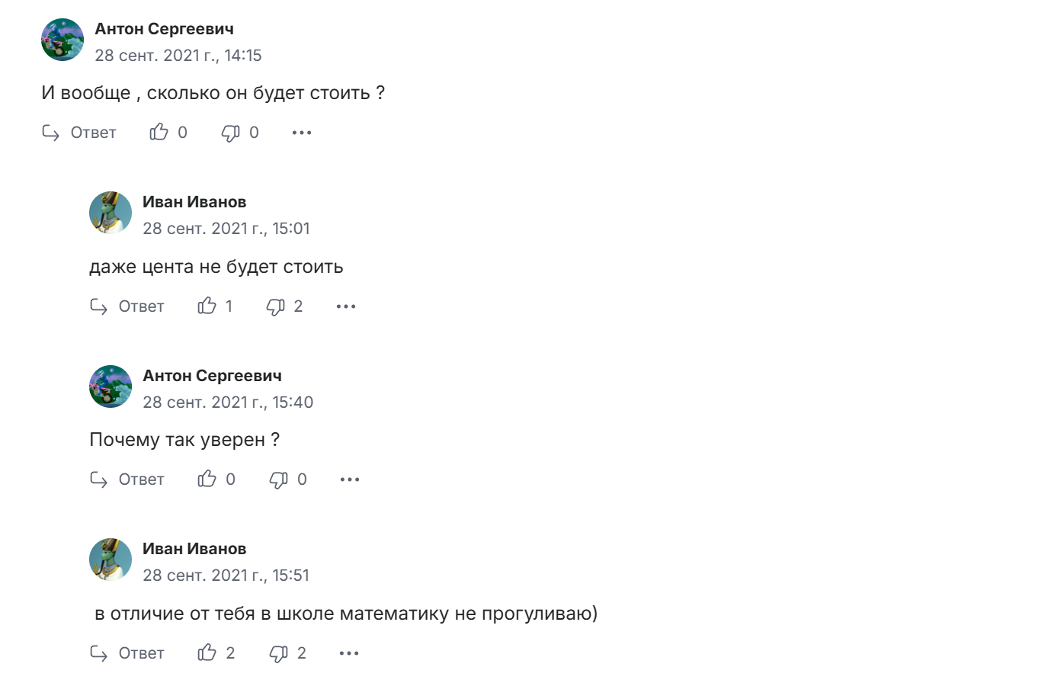The height and width of the screenshot is (683, 1048).
Task: Thumbs down "даже цента не будет стоить"
Action: [x=275, y=307]
